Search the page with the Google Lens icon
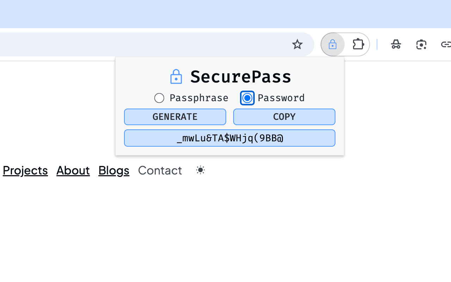This screenshot has width=451, height=282. 421,44
